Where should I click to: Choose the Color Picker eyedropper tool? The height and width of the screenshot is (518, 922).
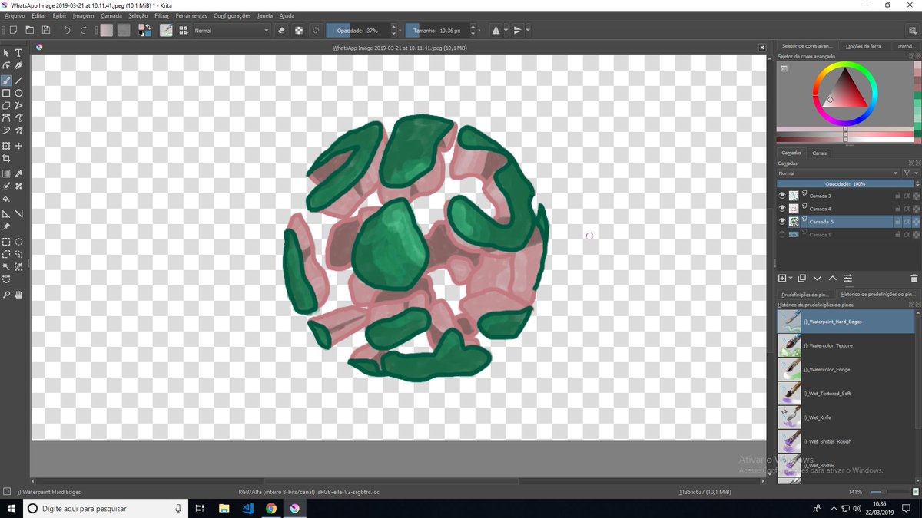tap(18, 173)
